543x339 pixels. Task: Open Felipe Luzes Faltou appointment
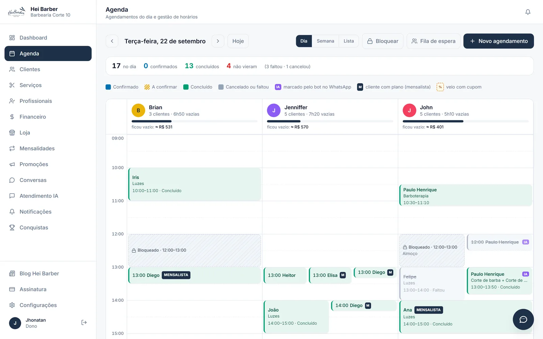(432, 283)
